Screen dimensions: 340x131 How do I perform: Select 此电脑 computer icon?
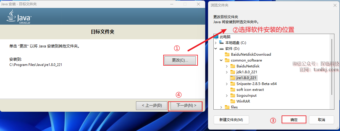(x=216, y=37)
